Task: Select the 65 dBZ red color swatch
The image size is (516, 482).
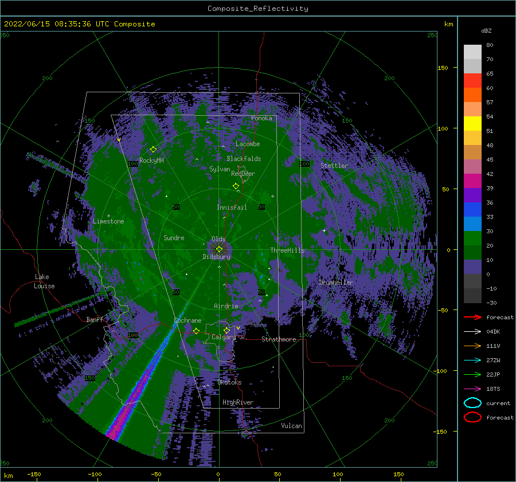Action: point(472,80)
